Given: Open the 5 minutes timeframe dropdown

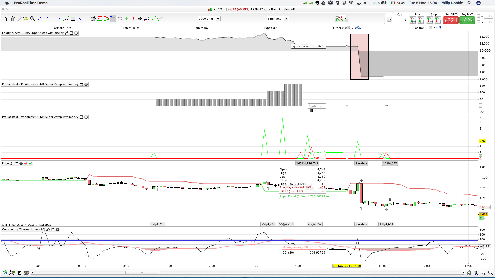Looking at the screenshot, I should click(x=277, y=19).
